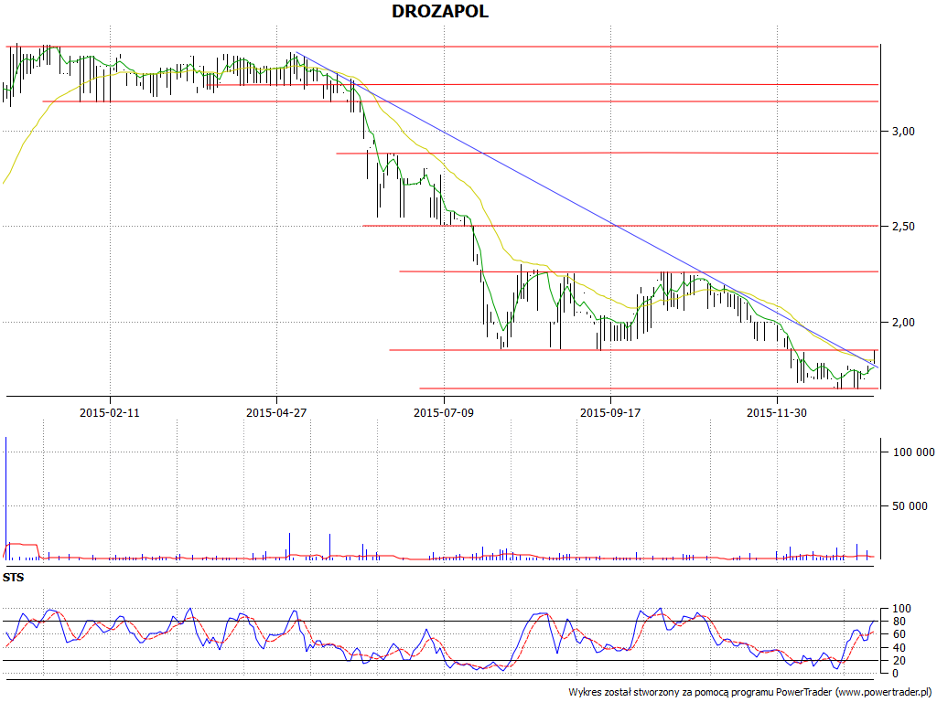Select the 2015-09-17 date label
Screen dimensions: 937x702
(610, 412)
